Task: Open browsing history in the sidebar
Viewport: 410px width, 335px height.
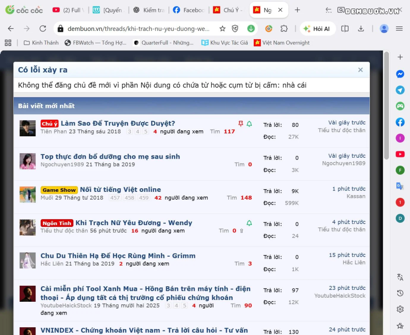Action: (400, 293)
